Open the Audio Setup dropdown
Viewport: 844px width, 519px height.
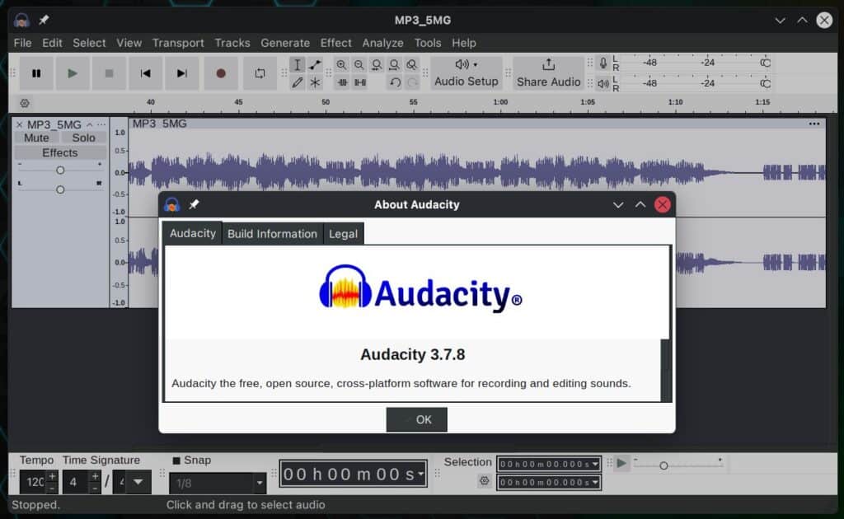(x=467, y=73)
